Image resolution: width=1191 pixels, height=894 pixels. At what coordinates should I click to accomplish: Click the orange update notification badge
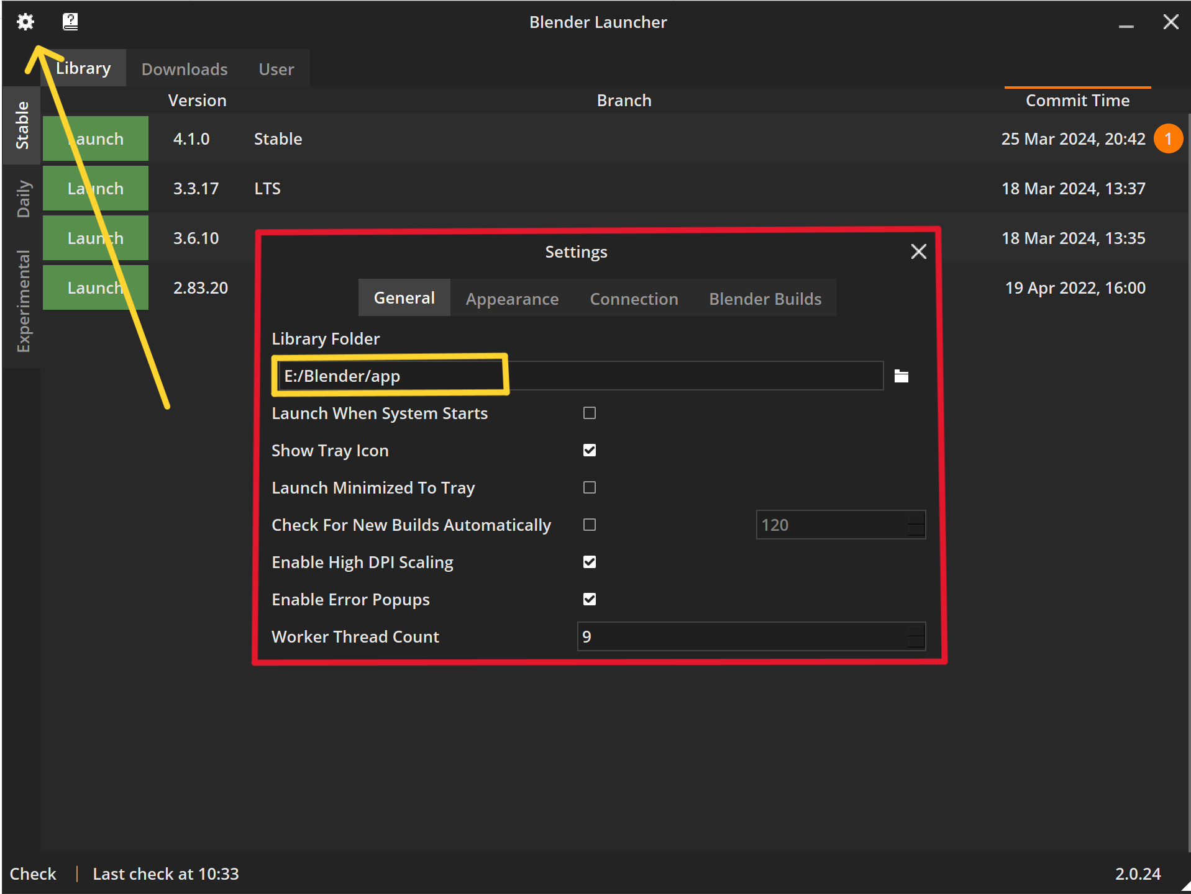point(1168,138)
